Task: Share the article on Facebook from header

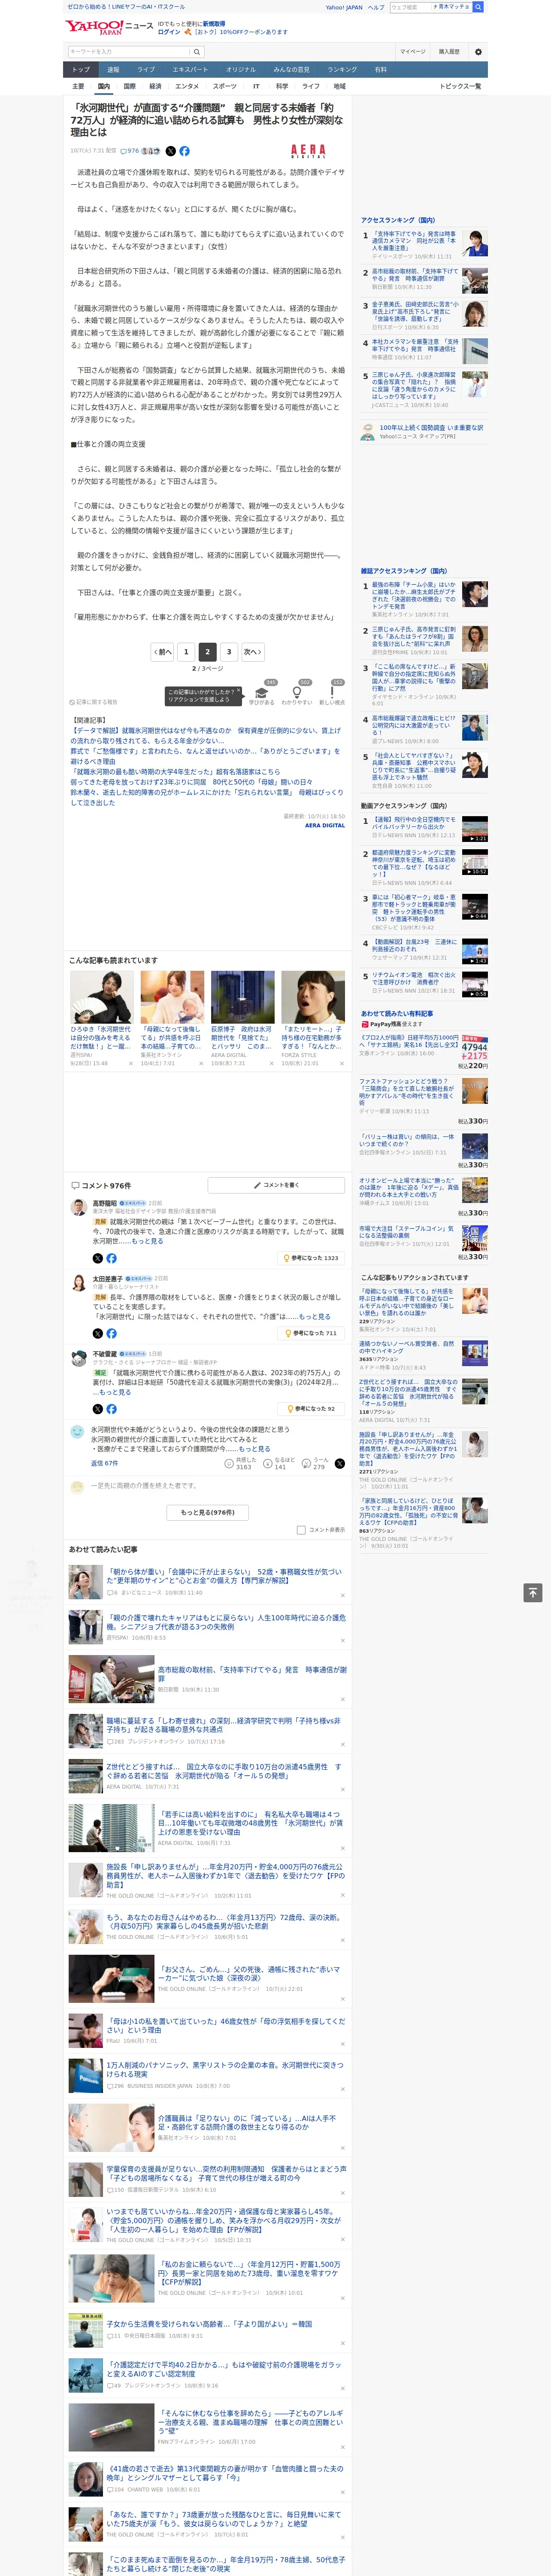Action: point(184,151)
